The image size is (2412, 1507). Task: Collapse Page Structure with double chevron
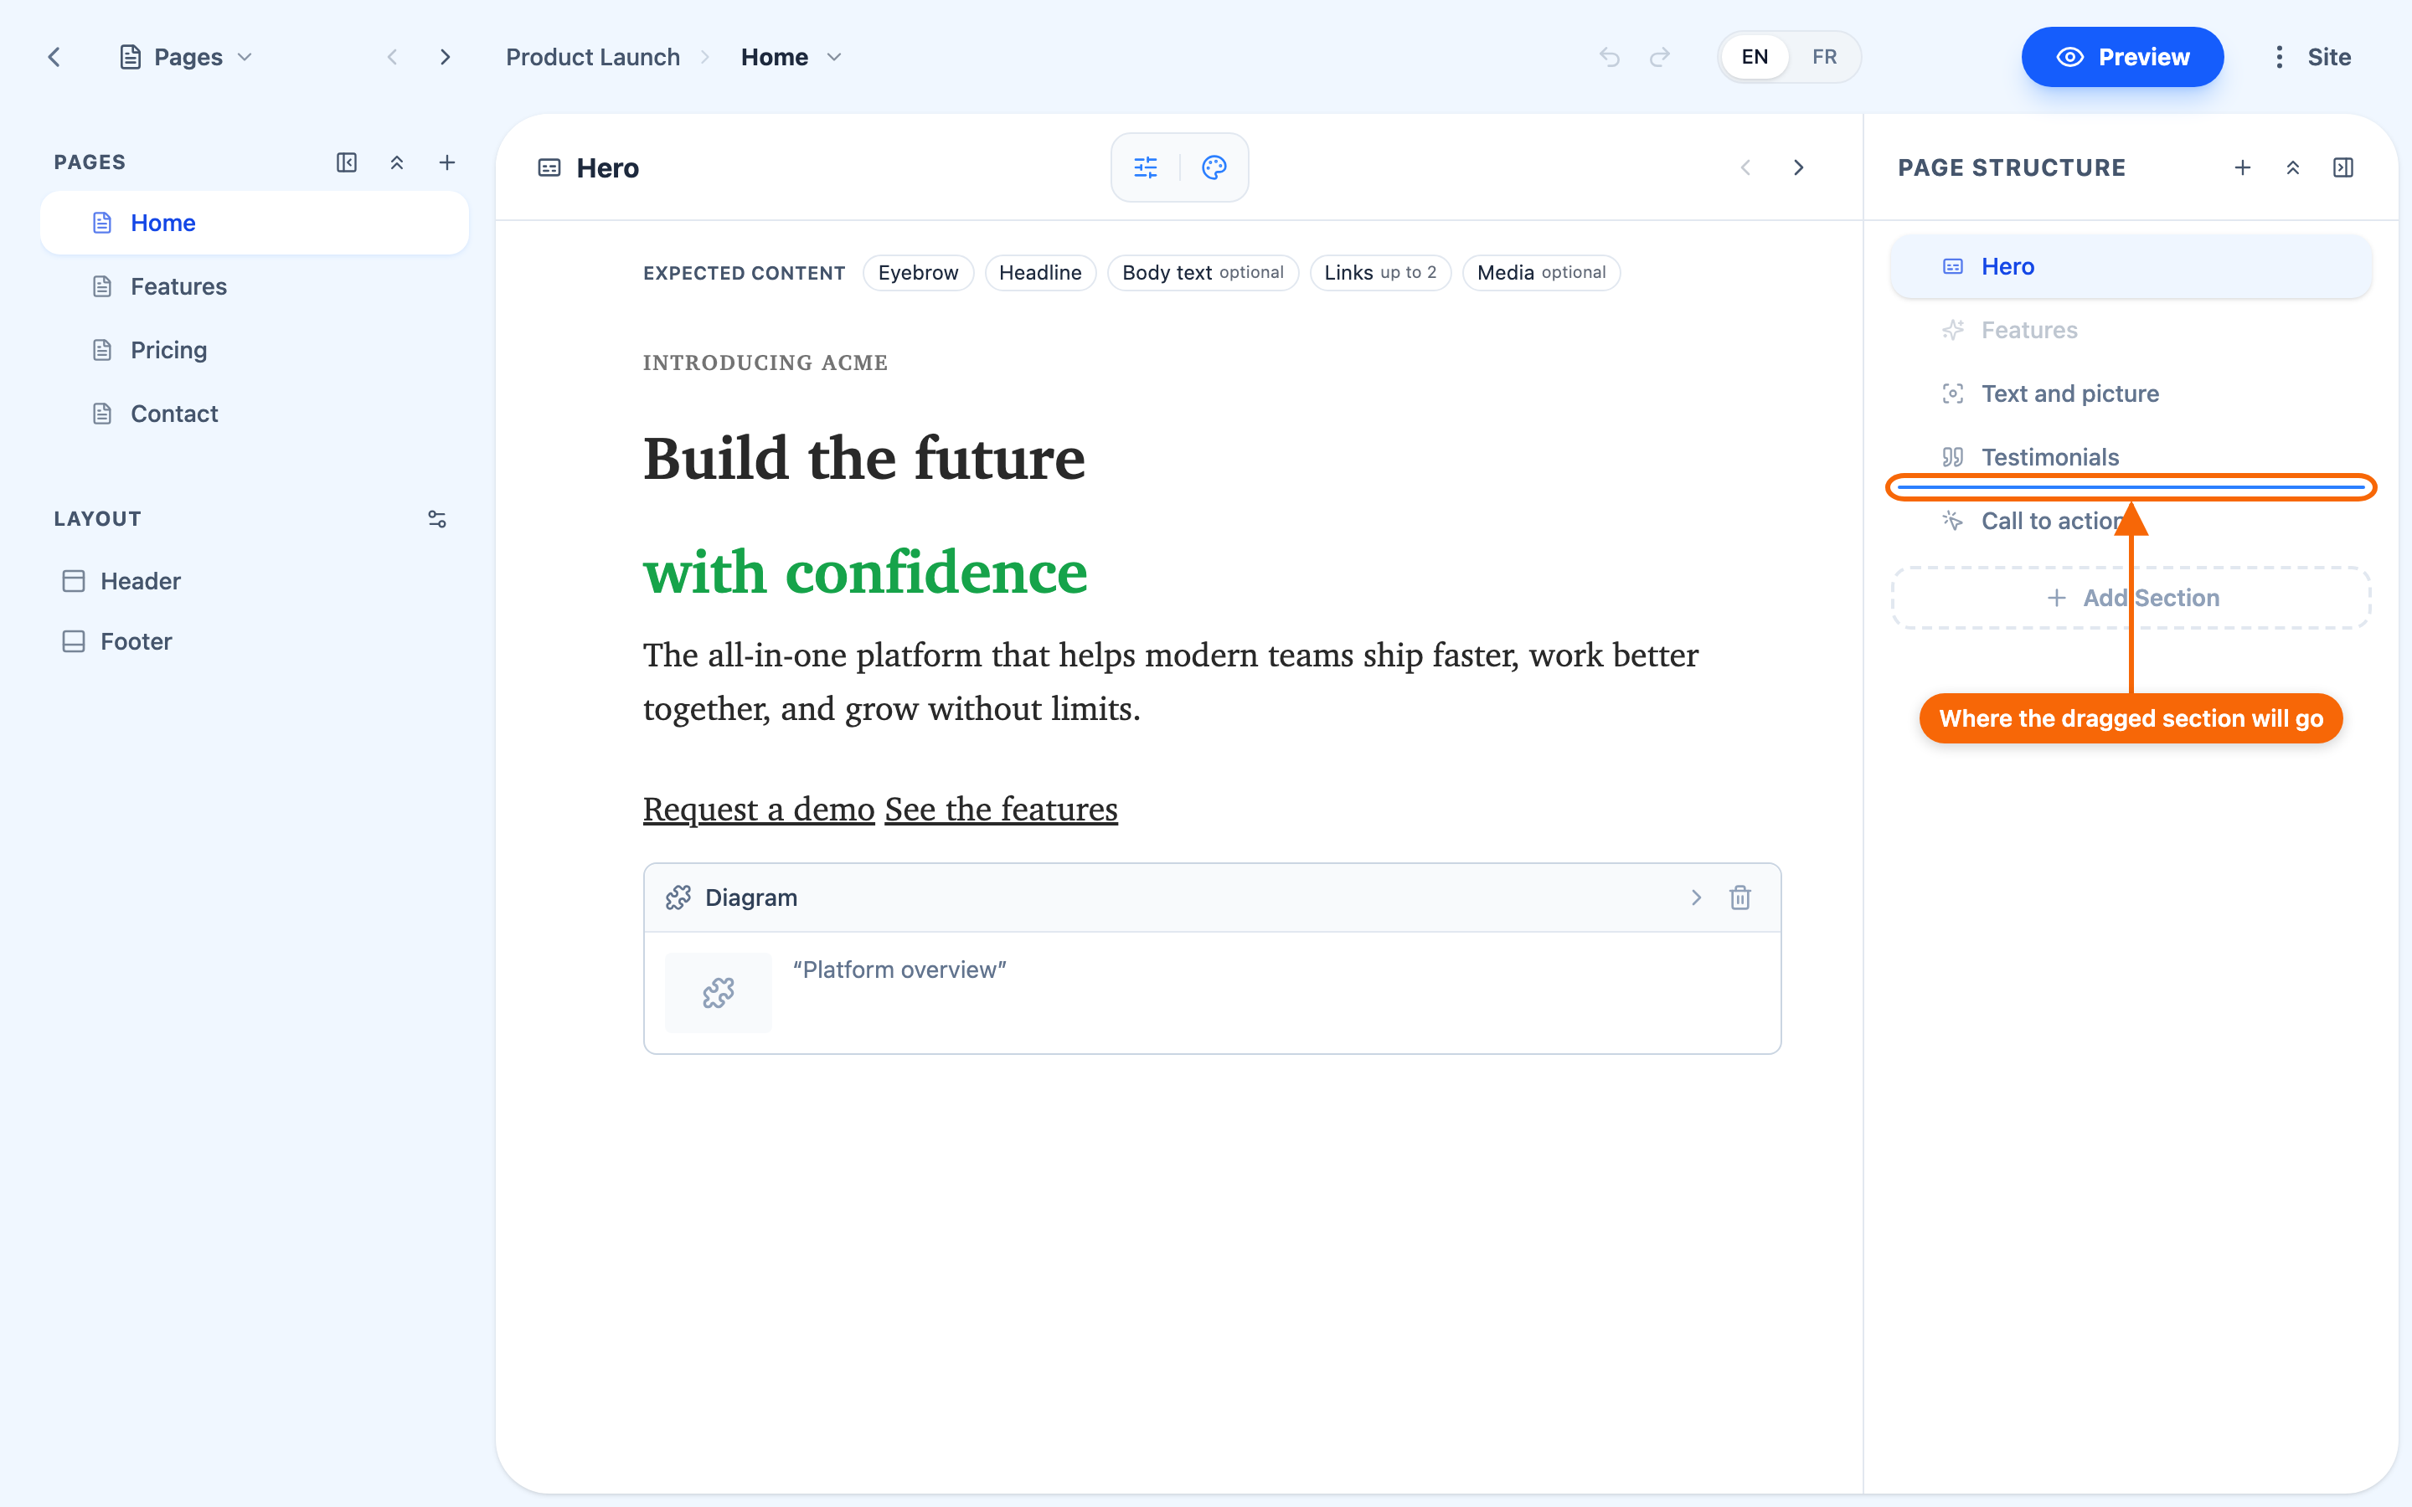tap(2292, 167)
